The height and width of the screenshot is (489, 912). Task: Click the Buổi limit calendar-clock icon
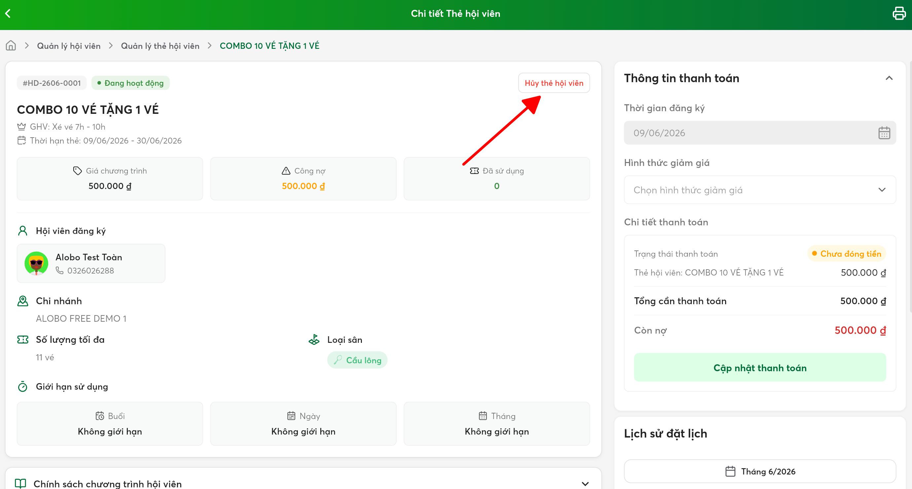coord(100,416)
